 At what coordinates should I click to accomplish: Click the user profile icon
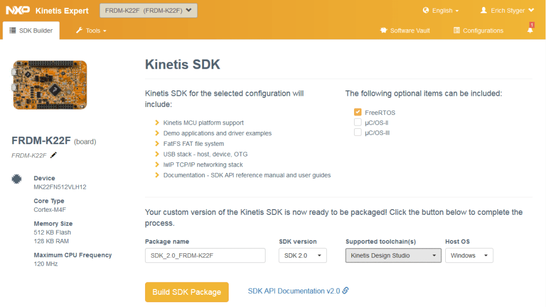[484, 11]
